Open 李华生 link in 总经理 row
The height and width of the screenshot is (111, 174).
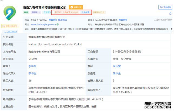(x=117, y=73)
